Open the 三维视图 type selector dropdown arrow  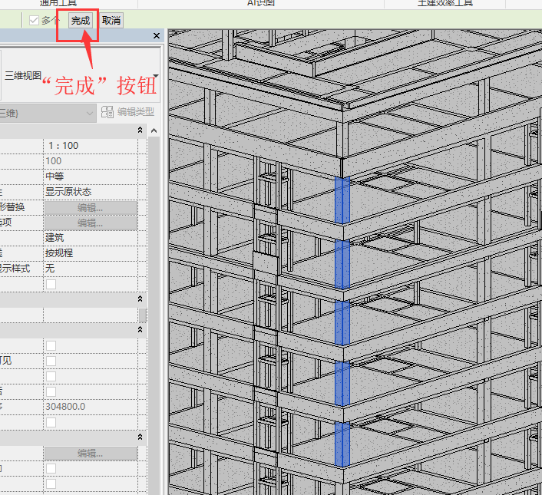pos(156,76)
